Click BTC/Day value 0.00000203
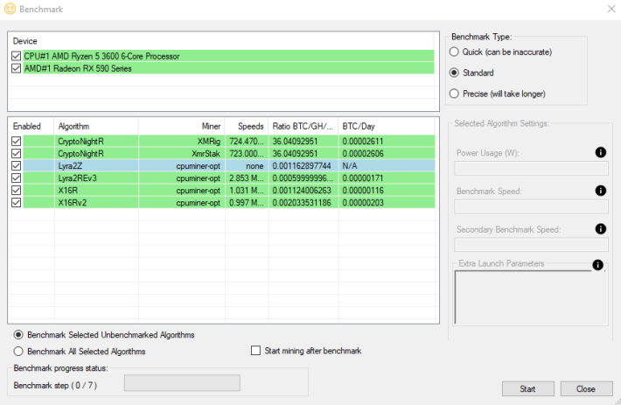Screen dimensions: 621x405 point(363,203)
